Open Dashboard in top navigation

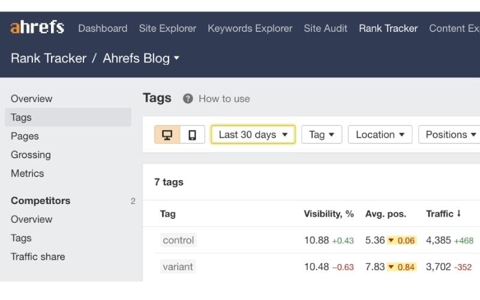tap(103, 28)
